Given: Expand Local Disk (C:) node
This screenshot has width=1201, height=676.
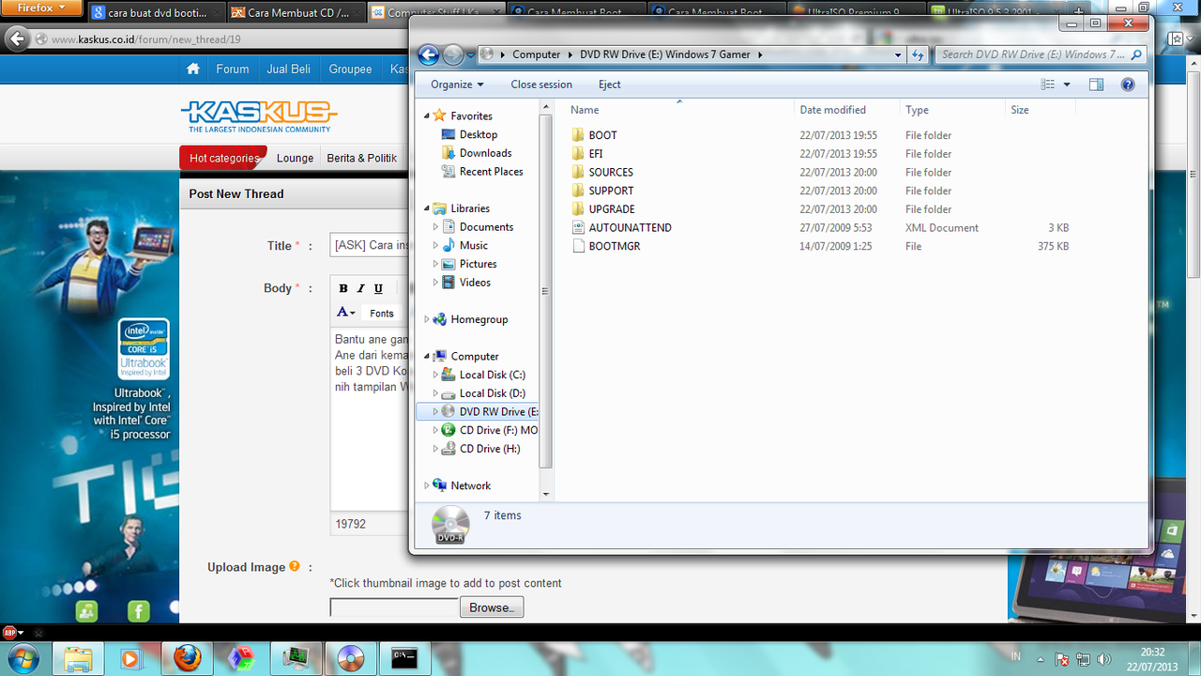Looking at the screenshot, I should 435,375.
